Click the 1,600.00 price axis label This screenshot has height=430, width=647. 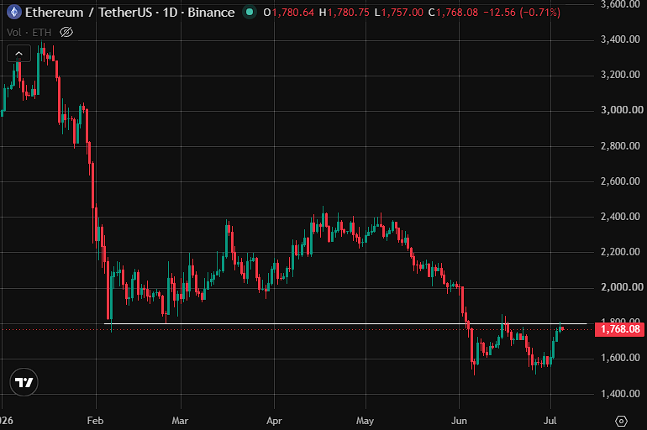[x=620, y=358]
